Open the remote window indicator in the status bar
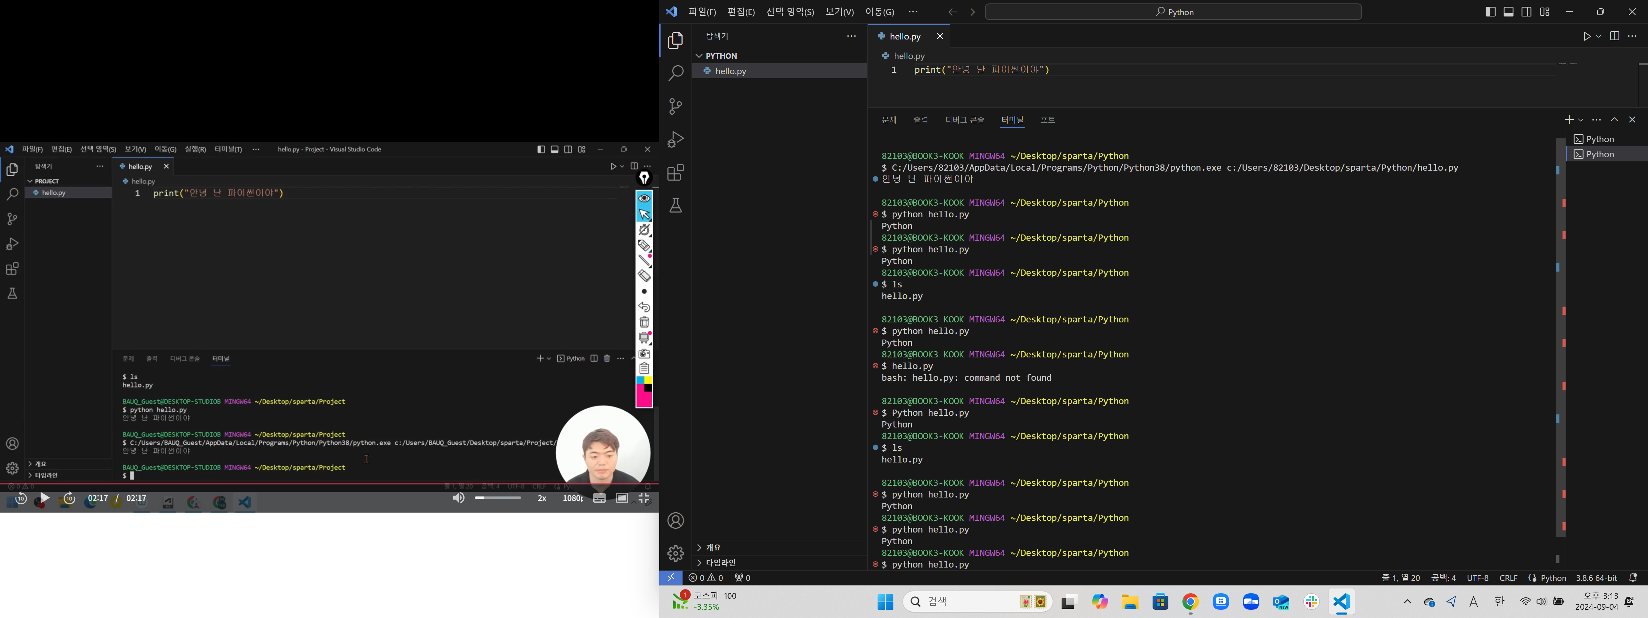 point(671,578)
